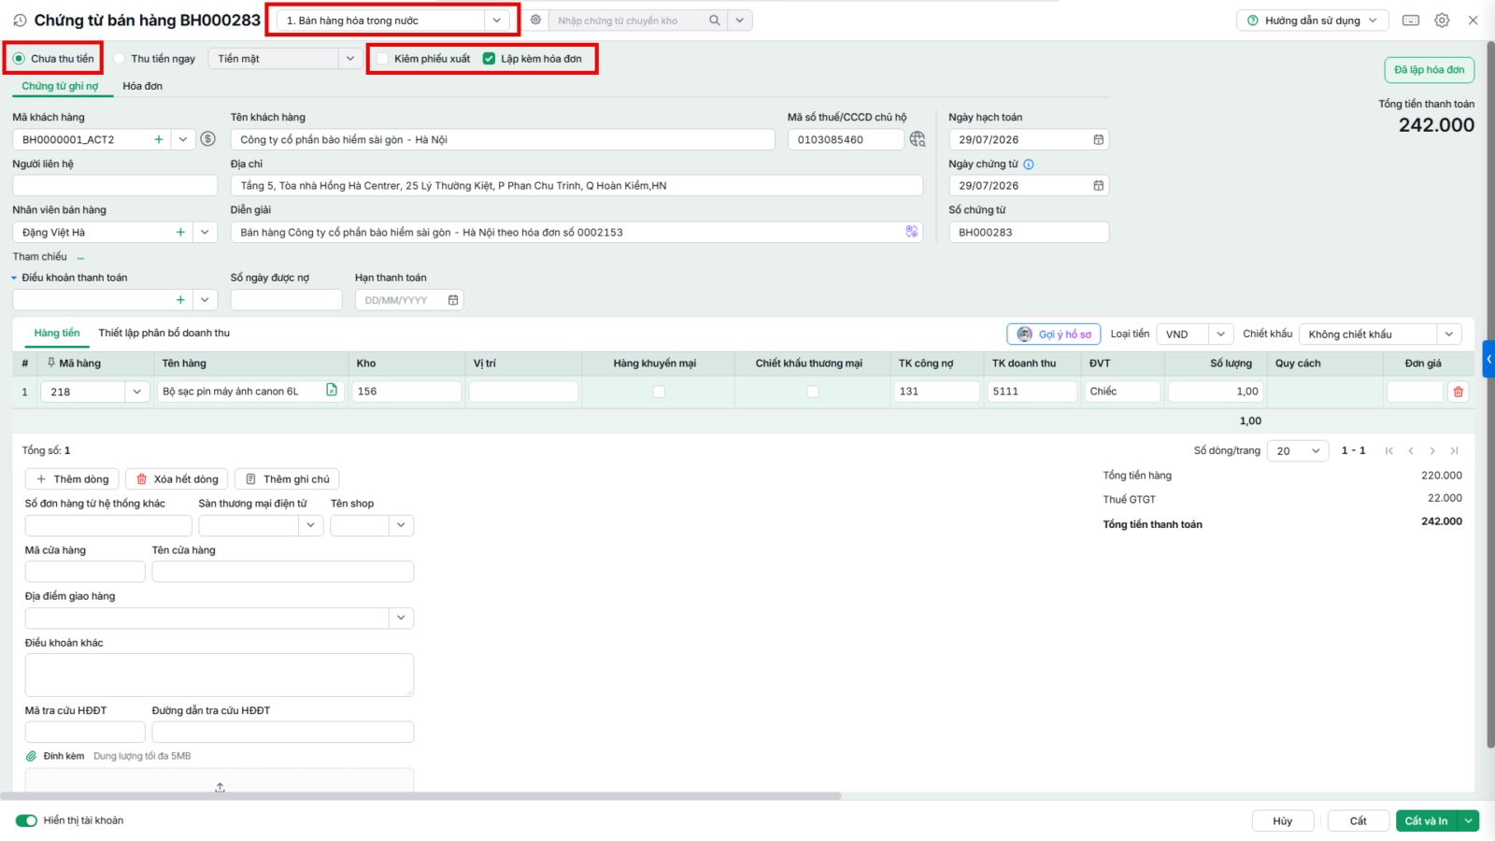Viewport: 1495px width, 841px height.
Task: Open keyboard shortcuts icon
Action: point(1411,21)
